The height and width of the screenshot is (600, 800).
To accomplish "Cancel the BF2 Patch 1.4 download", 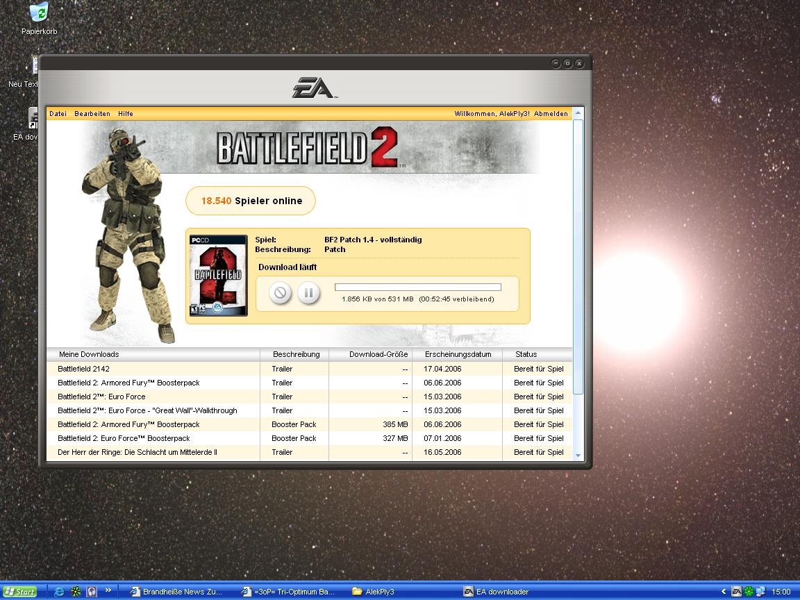I will point(280,293).
